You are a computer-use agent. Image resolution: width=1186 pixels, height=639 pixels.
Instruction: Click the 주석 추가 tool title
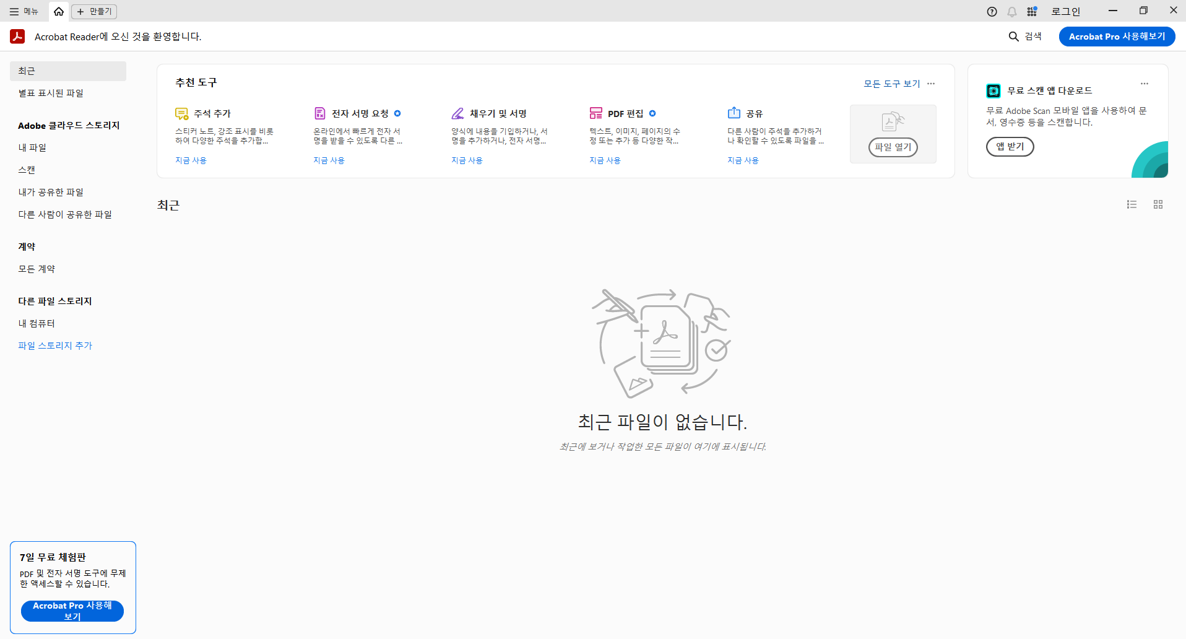212,113
